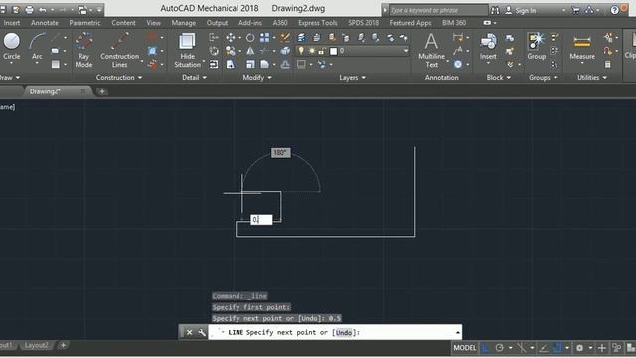This screenshot has width=636, height=358.
Task: Click the search binoculars icon
Action: click(495, 10)
